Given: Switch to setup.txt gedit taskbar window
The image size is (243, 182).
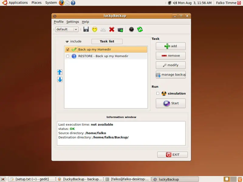Looking at the screenshot, I should tap(32, 179).
